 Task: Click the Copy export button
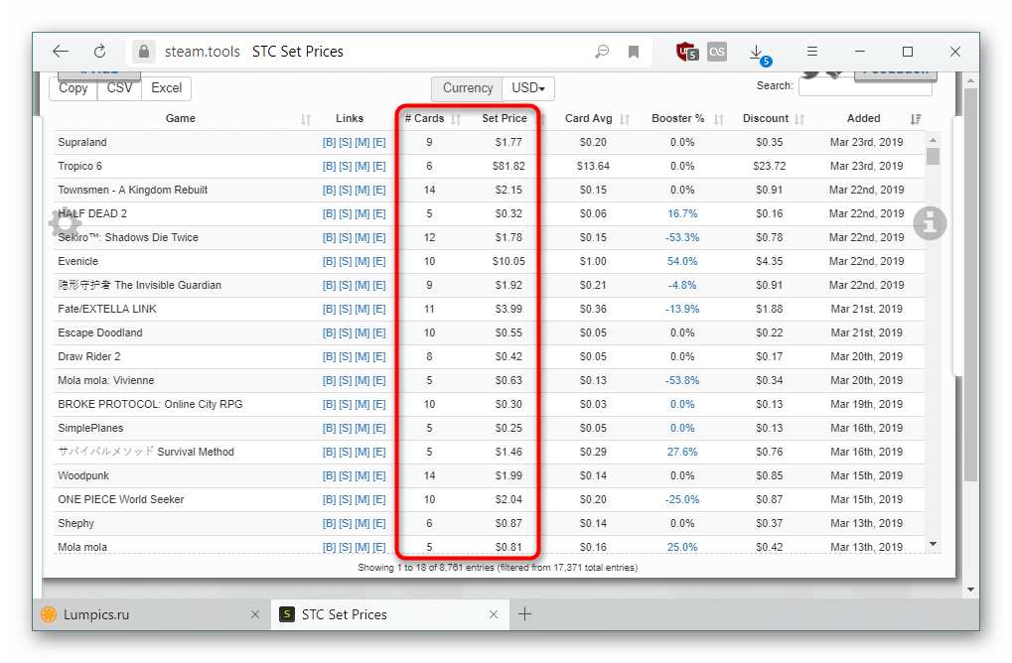point(72,88)
